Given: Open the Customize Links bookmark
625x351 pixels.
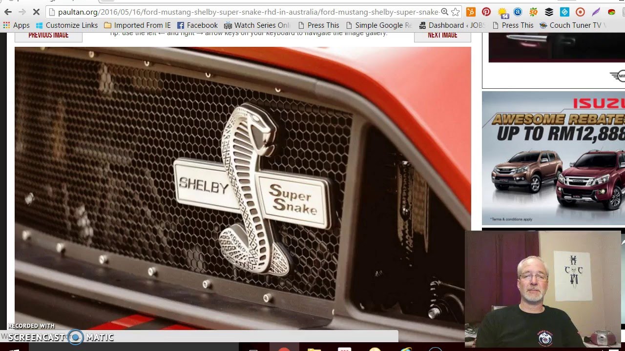Looking at the screenshot, I should point(66,25).
